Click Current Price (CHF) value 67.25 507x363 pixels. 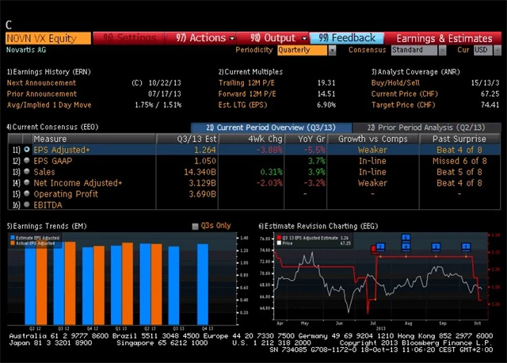[x=490, y=94]
